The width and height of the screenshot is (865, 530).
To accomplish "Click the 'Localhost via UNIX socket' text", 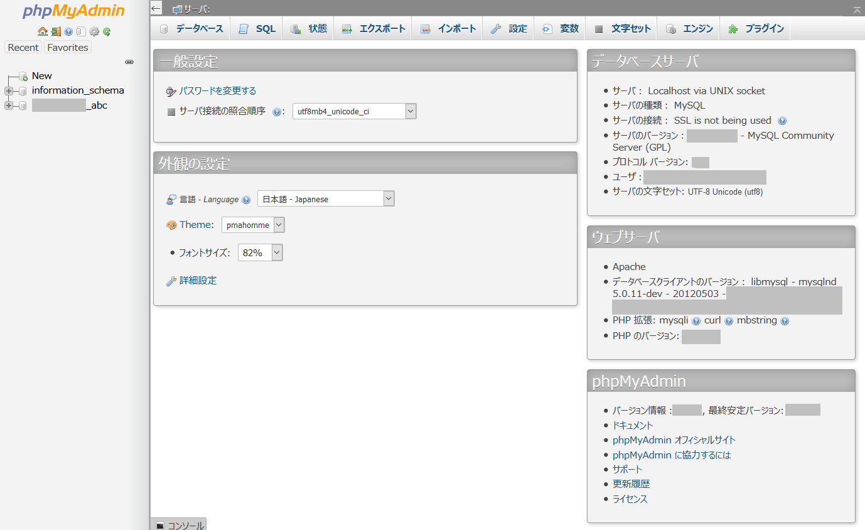I will pos(707,91).
